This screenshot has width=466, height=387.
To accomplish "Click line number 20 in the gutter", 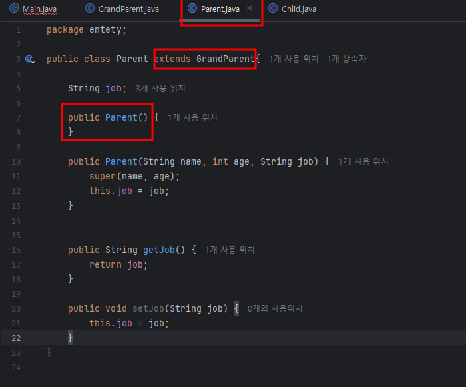I will click(x=16, y=309).
